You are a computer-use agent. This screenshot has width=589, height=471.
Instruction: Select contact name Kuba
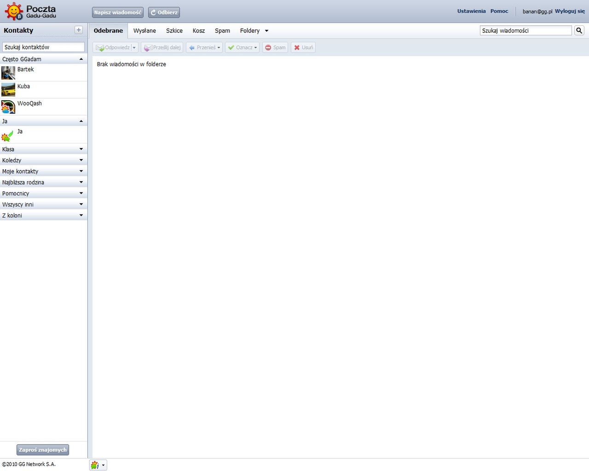[23, 86]
